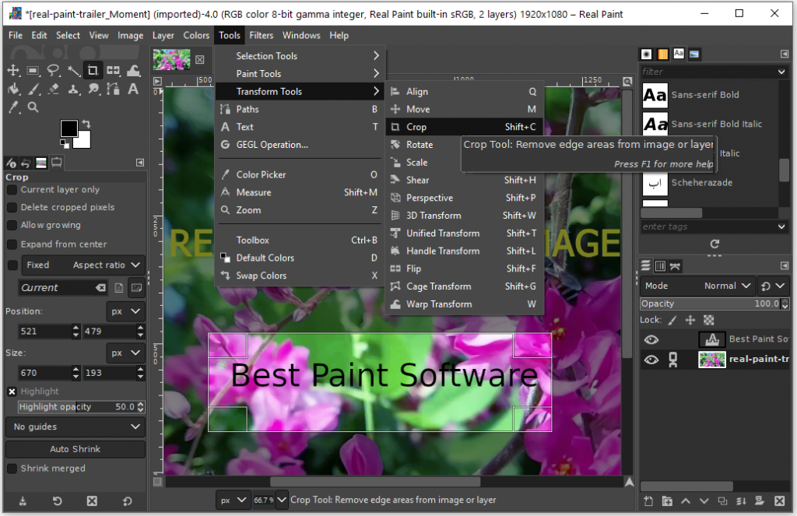Select the Fuzzy Select magic wand tool

73,70
